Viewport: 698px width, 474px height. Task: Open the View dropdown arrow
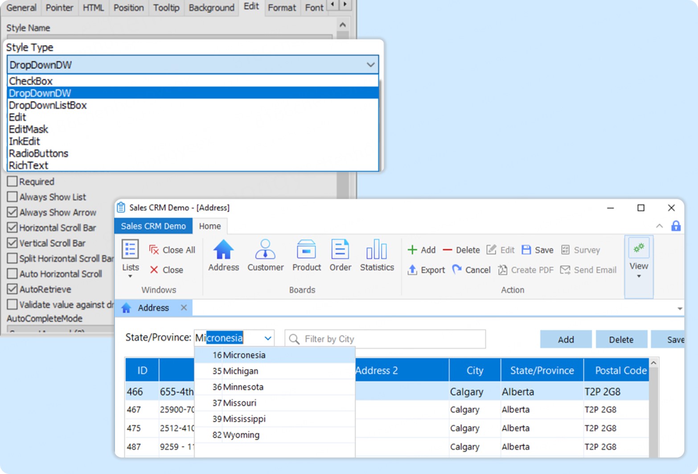pyautogui.click(x=639, y=276)
